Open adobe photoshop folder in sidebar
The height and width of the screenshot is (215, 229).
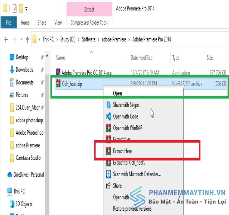(x=29, y=120)
